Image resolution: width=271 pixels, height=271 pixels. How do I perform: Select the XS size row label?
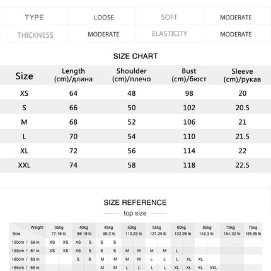pyautogui.click(x=24, y=93)
